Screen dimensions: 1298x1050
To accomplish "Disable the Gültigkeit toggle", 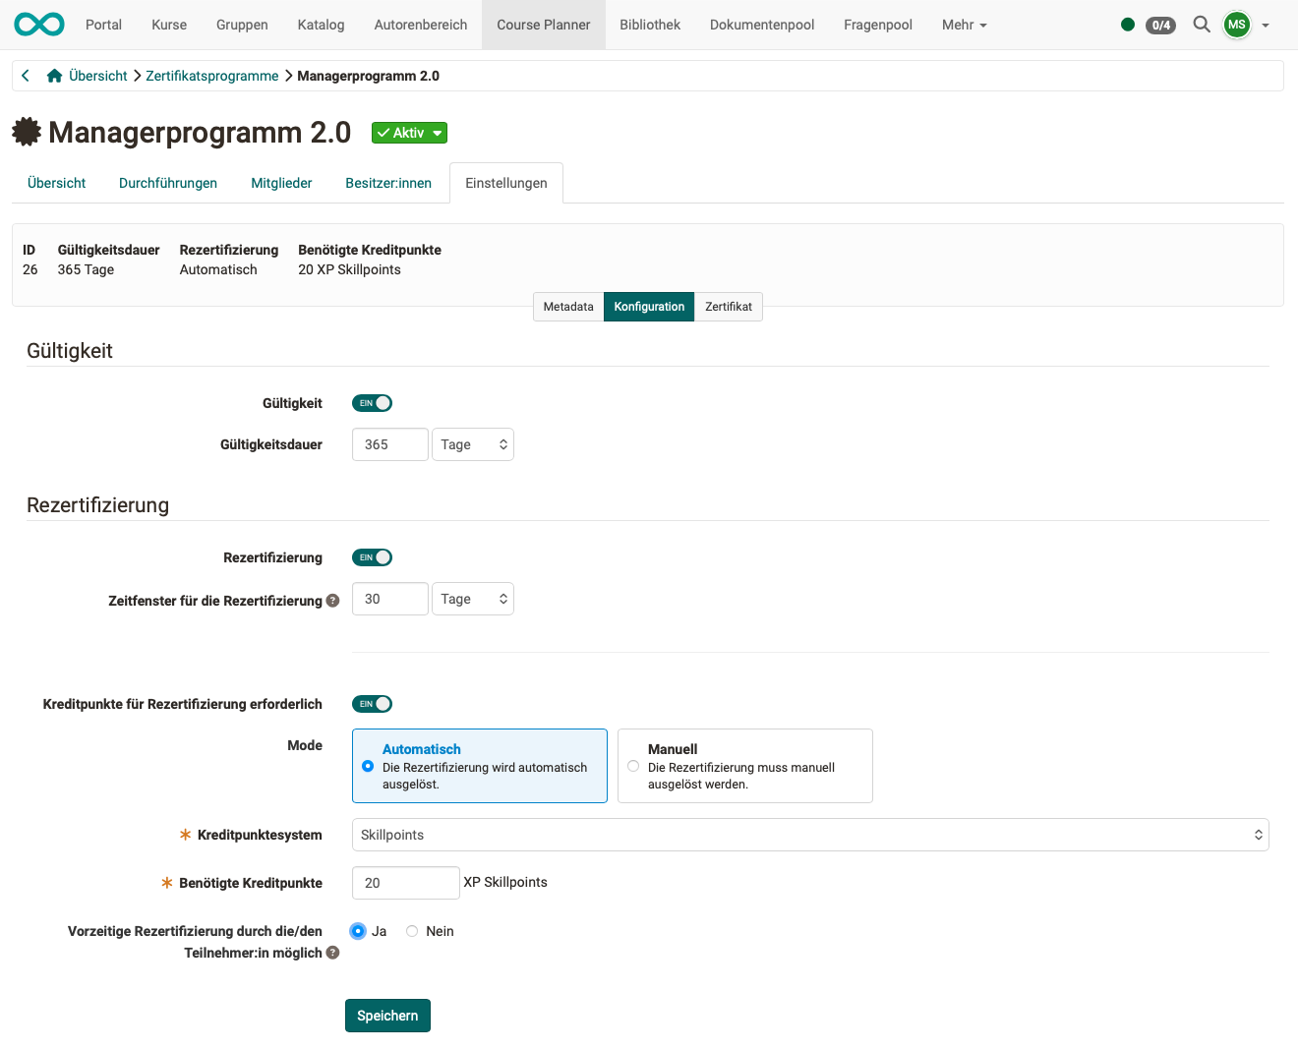I will (x=372, y=402).
